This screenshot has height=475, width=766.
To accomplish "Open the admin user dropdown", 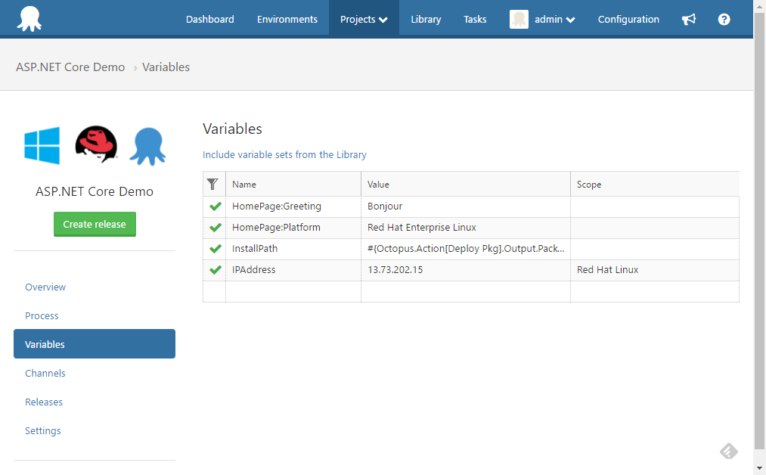I will [543, 20].
